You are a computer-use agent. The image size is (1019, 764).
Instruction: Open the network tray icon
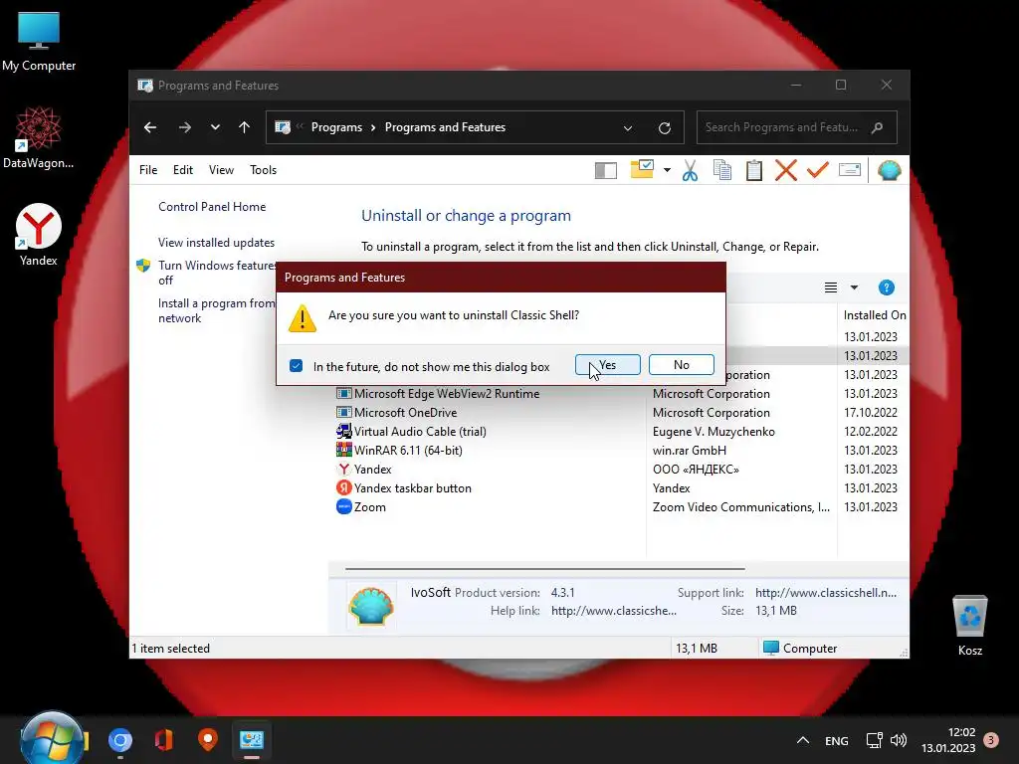click(x=874, y=740)
